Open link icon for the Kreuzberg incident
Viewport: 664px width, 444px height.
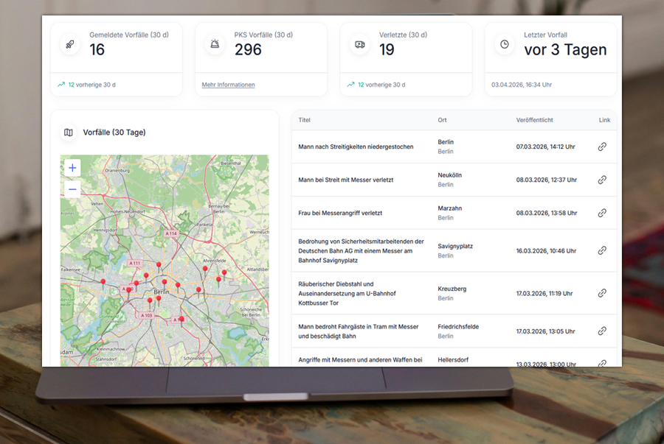601,293
